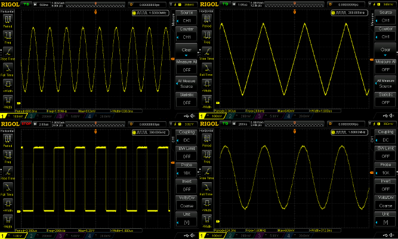398x239 pixels.
Task: Toggle Statistic OFF on triangle-wave scope
Action: click(385, 99)
